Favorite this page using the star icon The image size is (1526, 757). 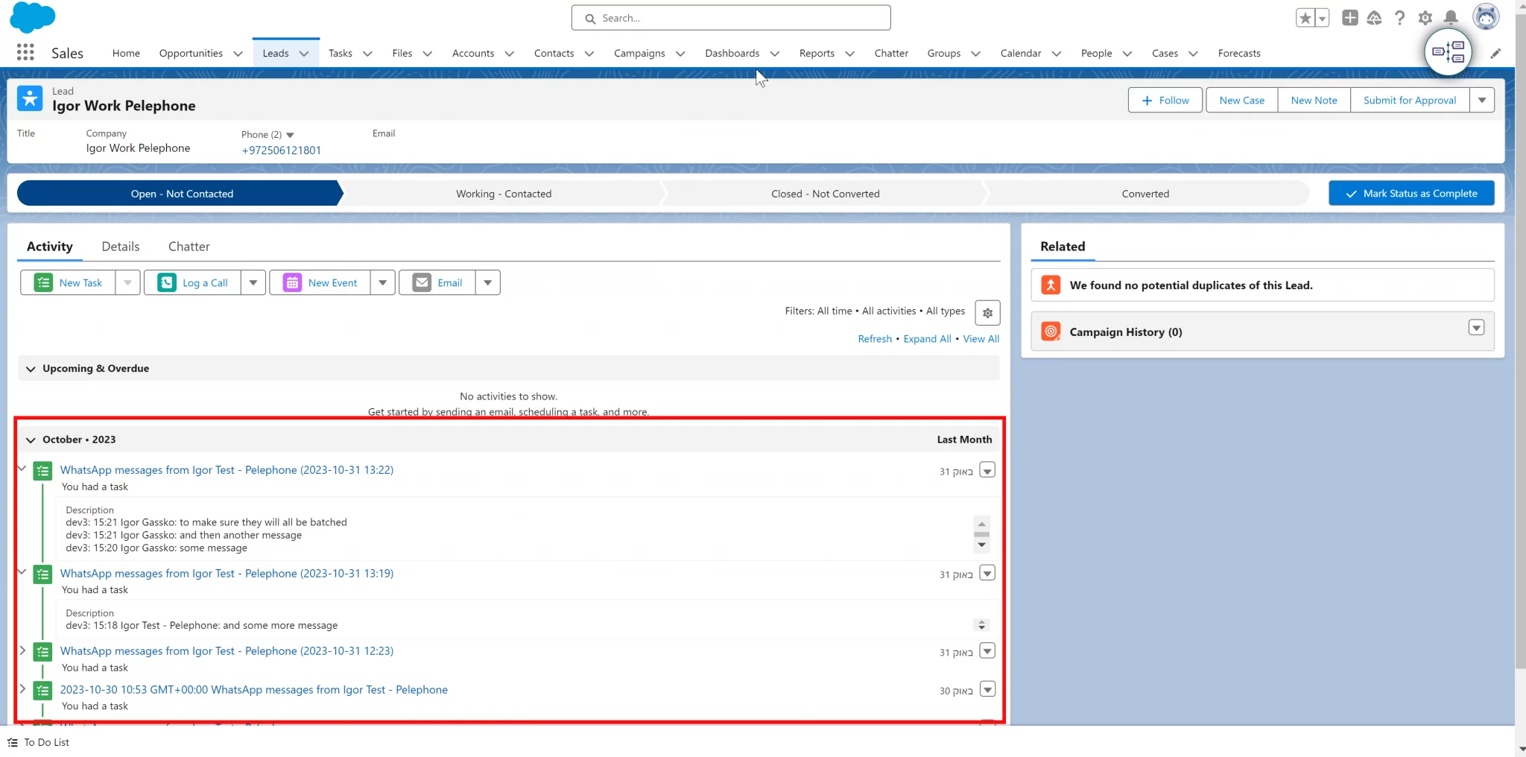point(1306,17)
